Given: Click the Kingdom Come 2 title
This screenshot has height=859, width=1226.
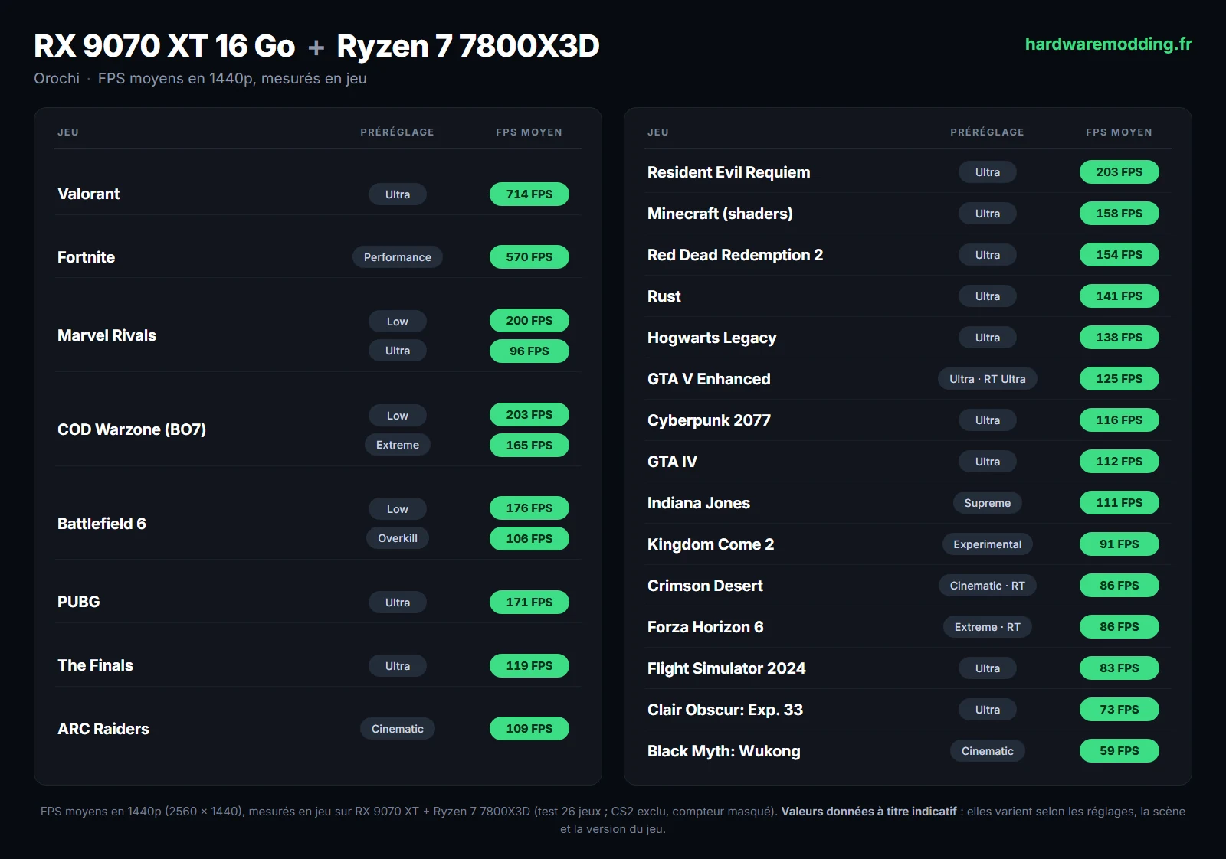Looking at the screenshot, I should (711, 544).
